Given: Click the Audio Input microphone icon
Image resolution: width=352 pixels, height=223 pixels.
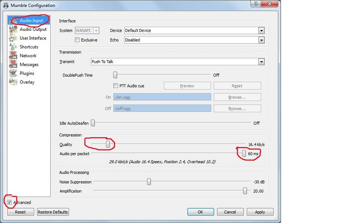Looking at the screenshot, I should (13, 21).
